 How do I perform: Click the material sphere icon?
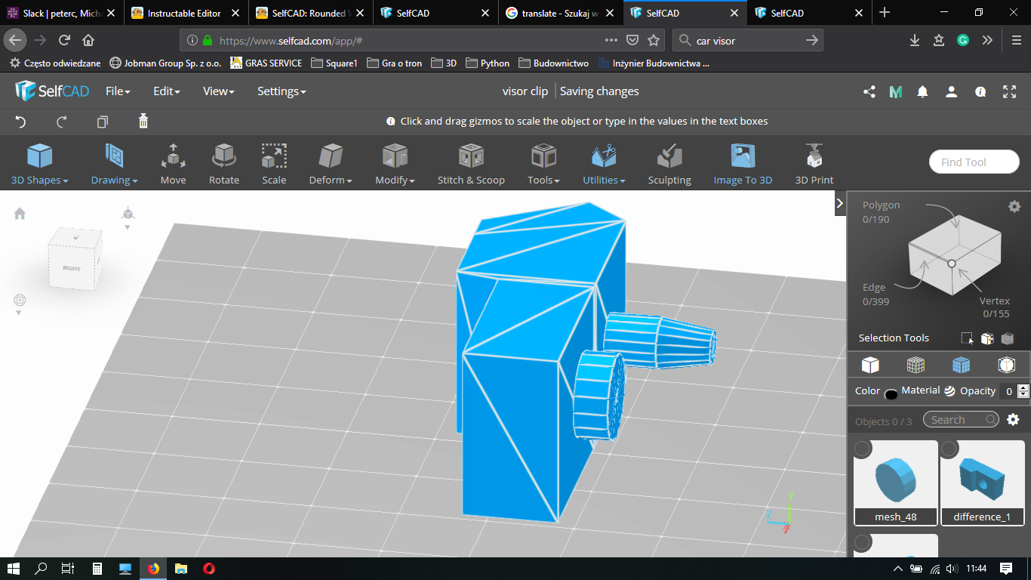(x=949, y=391)
